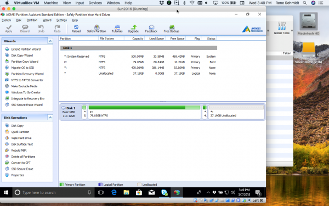Open the Feedback toolbar icon

pos(151,29)
